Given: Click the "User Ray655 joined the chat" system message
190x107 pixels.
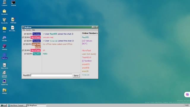Looking at the screenshot, I should click(58, 34).
